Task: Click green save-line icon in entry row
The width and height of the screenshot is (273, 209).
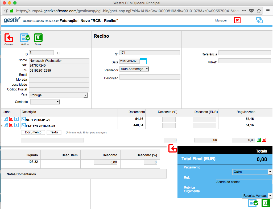Action: point(259,140)
